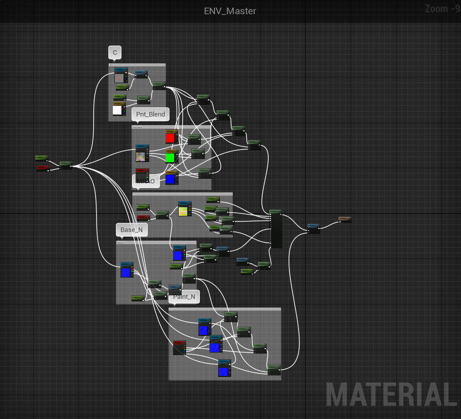The height and width of the screenshot is (419, 461).
Task: Select the green color node in Pnt_Blend
Action: (x=172, y=157)
